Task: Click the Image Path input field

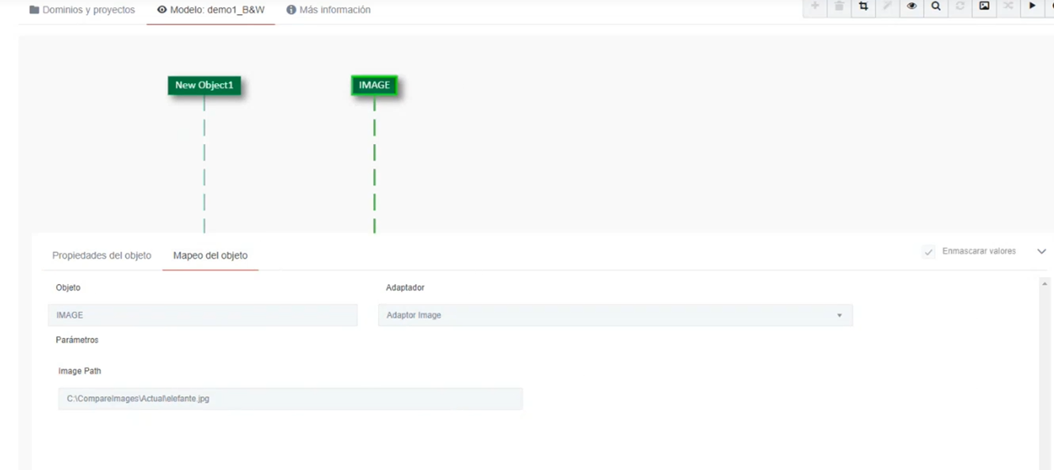Action: tap(290, 399)
